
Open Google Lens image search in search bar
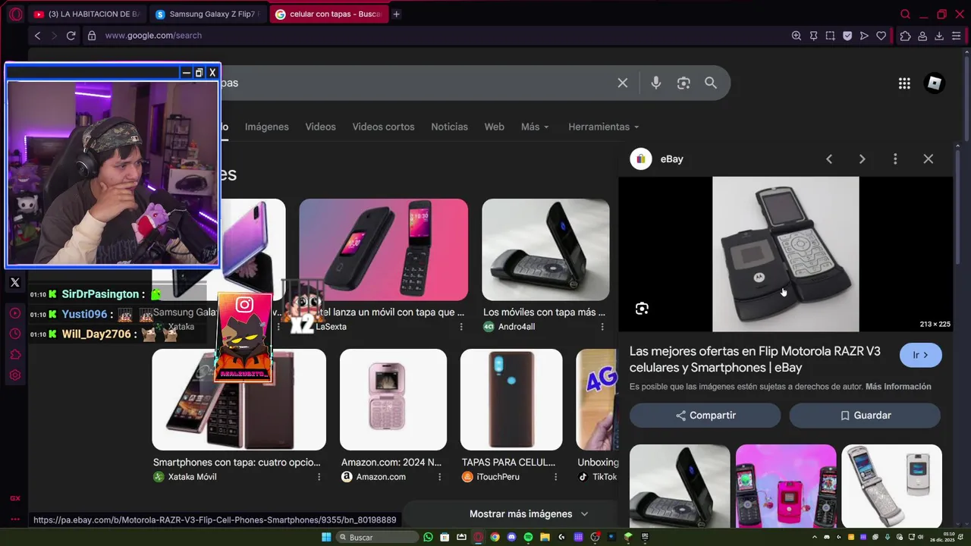click(x=683, y=83)
